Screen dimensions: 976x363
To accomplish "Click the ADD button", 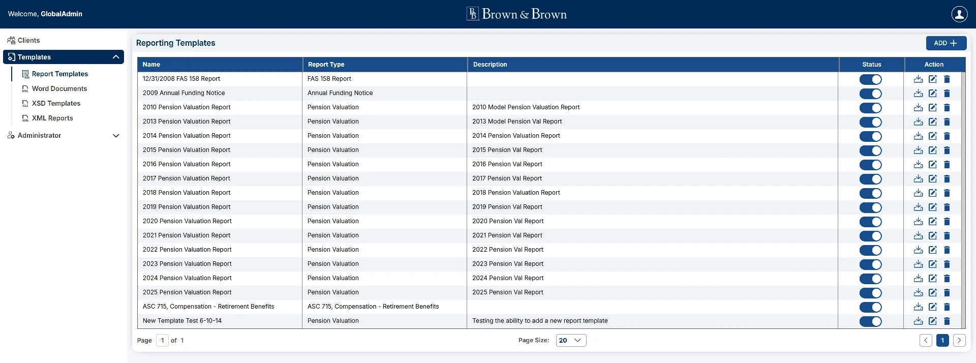I will pos(945,43).
